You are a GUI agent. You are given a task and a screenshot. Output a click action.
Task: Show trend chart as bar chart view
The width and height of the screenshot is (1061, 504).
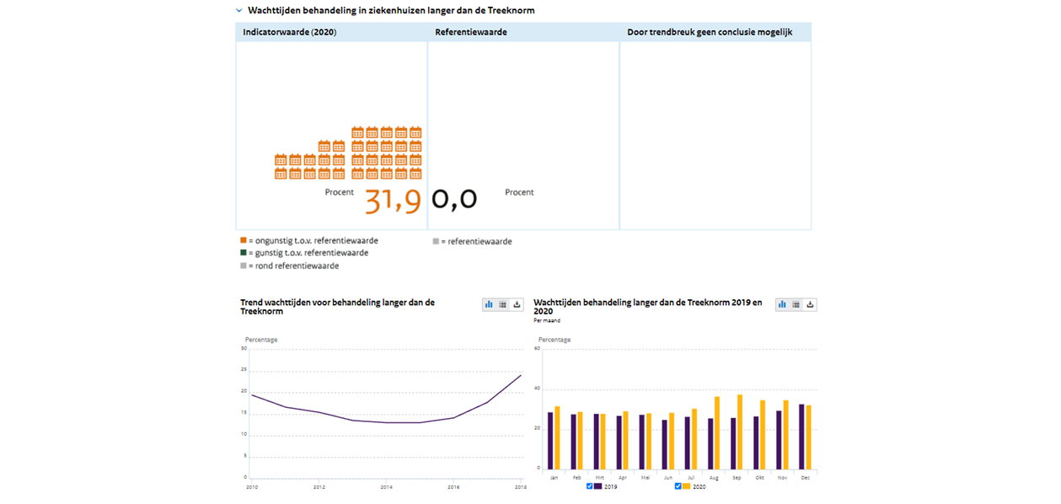pos(489,304)
